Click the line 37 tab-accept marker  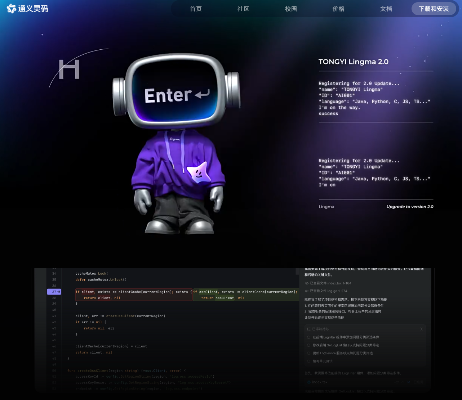[54, 292]
